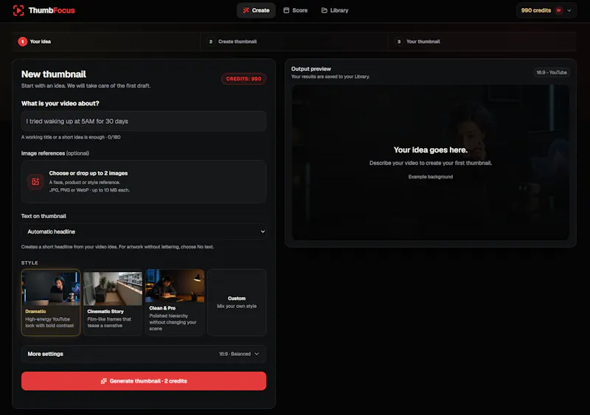Click the Dramatic style preview image

click(51, 288)
